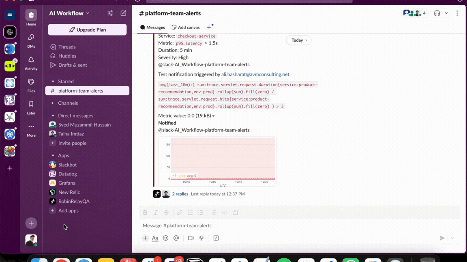
Task: Click the platform-team-alerts message input field
Action: (243, 225)
